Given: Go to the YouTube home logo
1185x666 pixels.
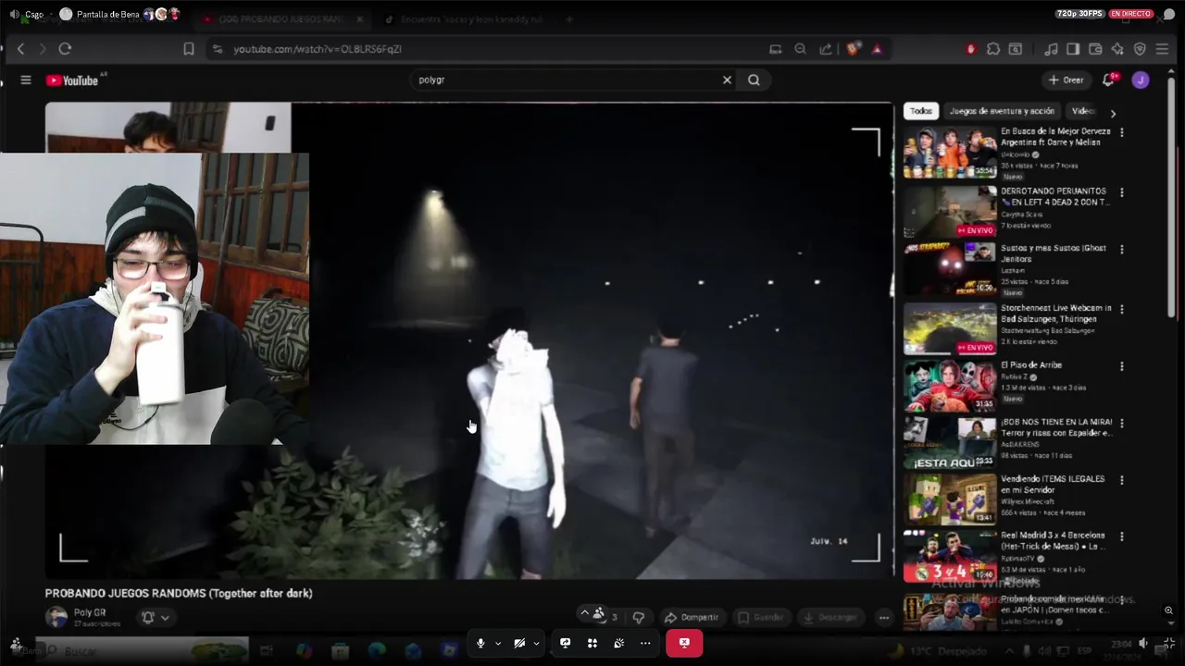Looking at the screenshot, I should click(72, 80).
